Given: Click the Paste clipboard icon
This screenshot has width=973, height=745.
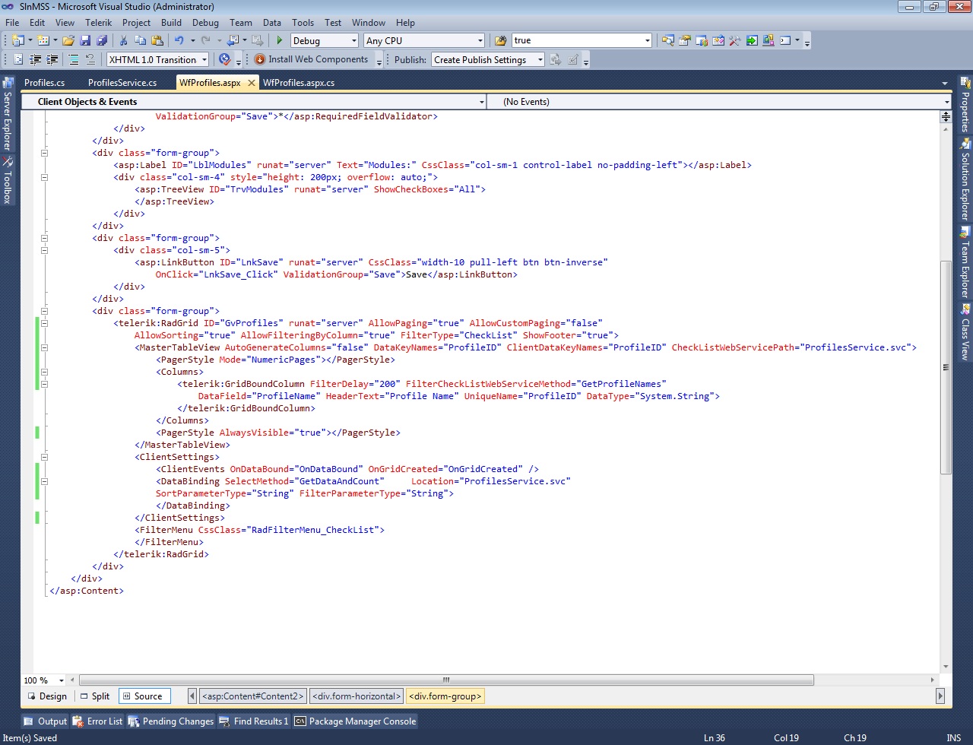Looking at the screenshot, I should (x=157, y=40).
